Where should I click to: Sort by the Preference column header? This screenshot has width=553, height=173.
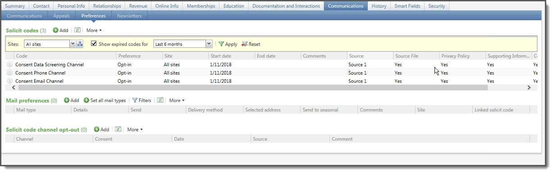139,56
